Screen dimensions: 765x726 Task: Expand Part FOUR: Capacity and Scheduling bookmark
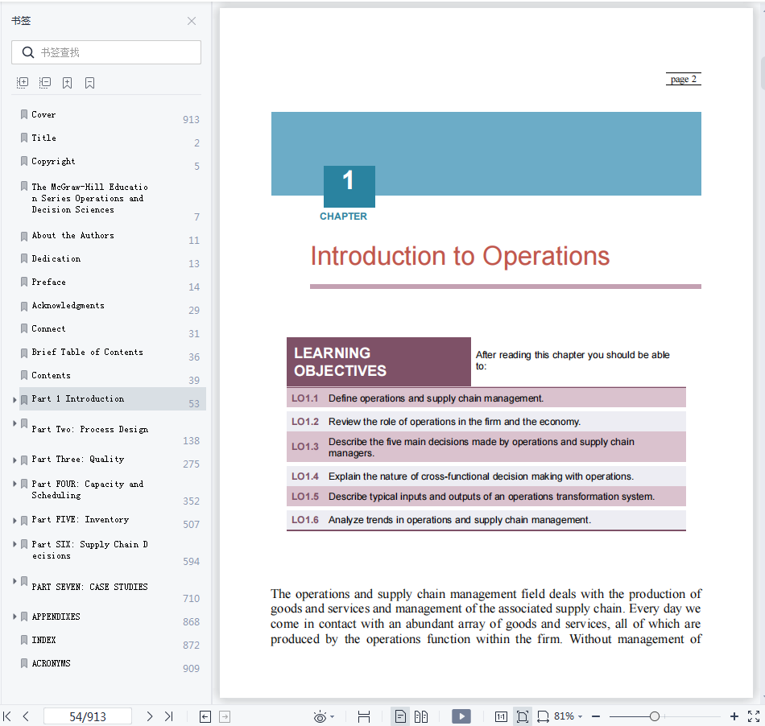pyautogui.click(x=14, y=484)
